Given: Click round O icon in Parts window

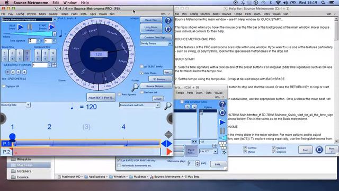Looking at the screenshot, I should [222, 112].
